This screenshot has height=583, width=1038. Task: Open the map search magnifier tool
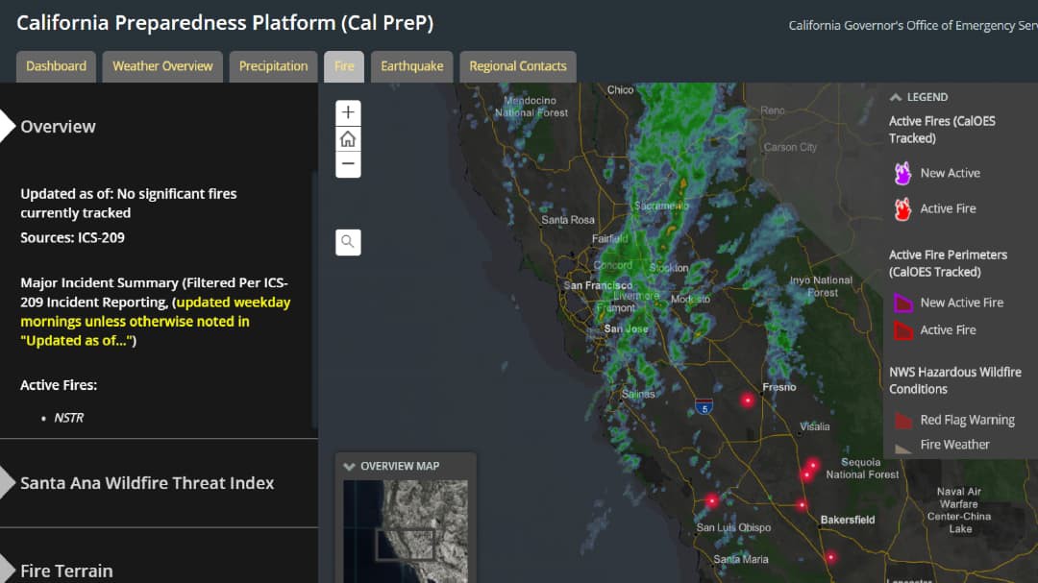(348, 242)
